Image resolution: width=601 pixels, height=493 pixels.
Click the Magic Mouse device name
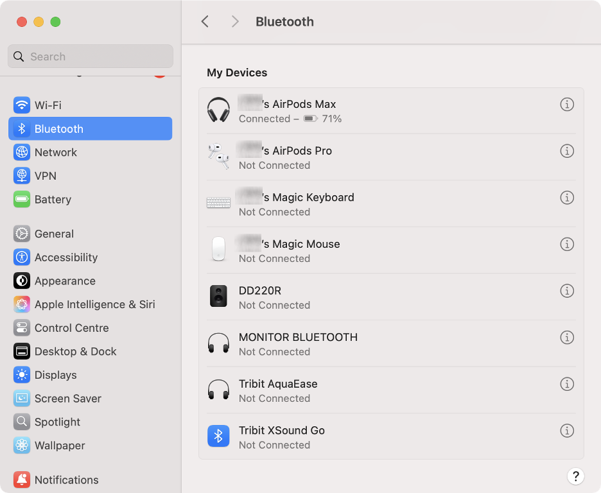click(289, 244)
